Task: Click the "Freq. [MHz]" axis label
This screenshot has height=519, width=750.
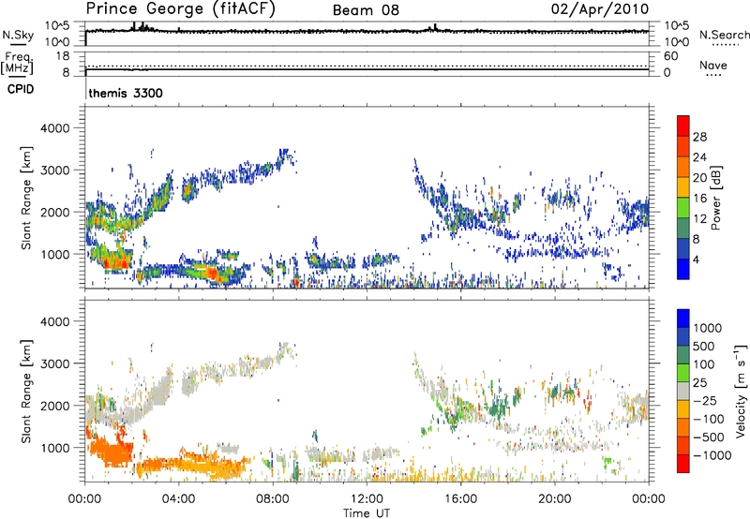Action: pos(18,63)
